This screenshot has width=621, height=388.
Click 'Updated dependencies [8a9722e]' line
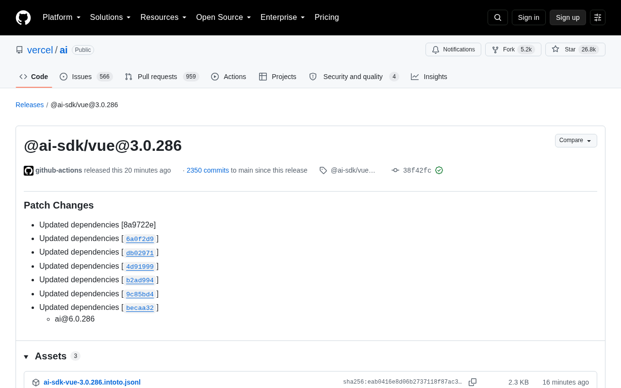pyautogui.click(x=98, y=225)
